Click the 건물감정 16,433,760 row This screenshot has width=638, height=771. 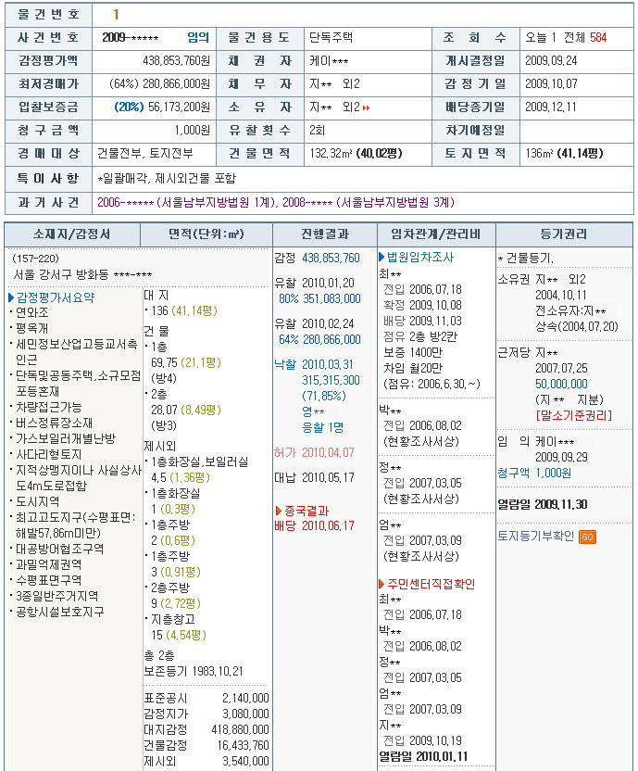(206, 745)
